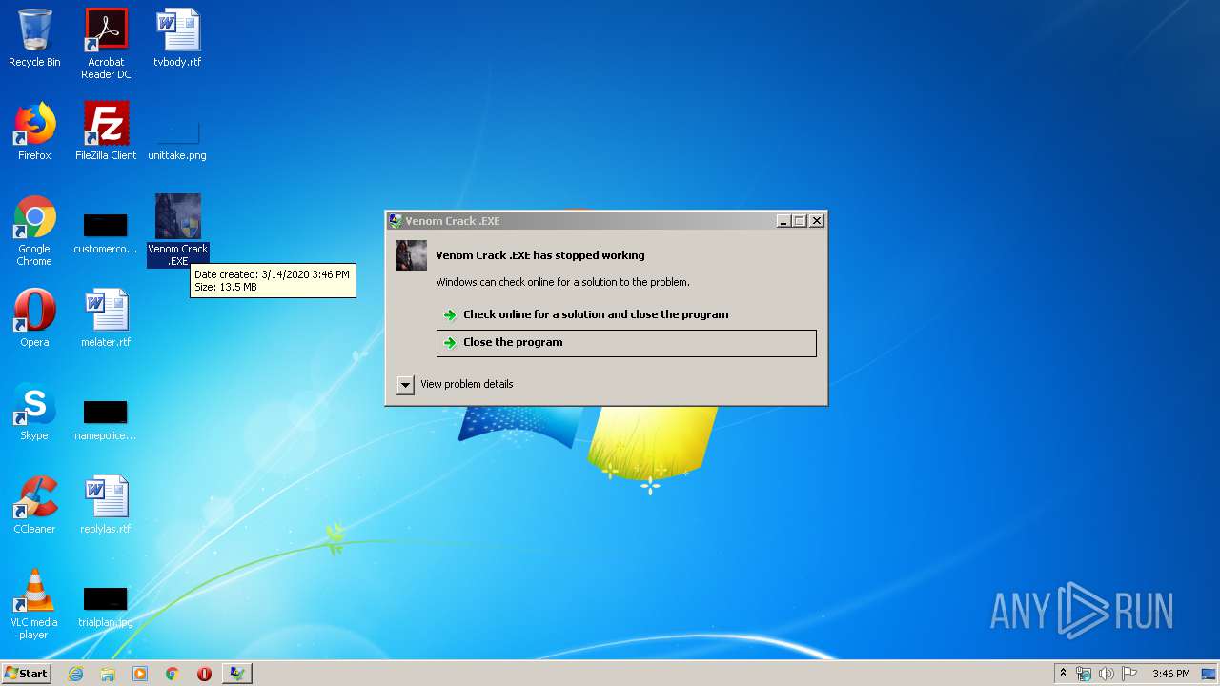Open network status tray icon
Viewport: 1220px width, 686px height.
point(1084,674)
